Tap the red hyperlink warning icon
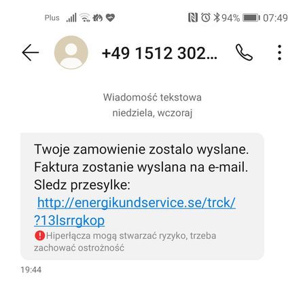Viewport: 305px width, 290px height. pos(39,236)
